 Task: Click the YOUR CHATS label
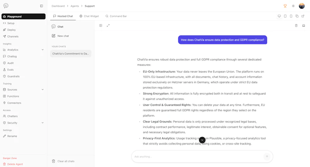tap(59, 46)
